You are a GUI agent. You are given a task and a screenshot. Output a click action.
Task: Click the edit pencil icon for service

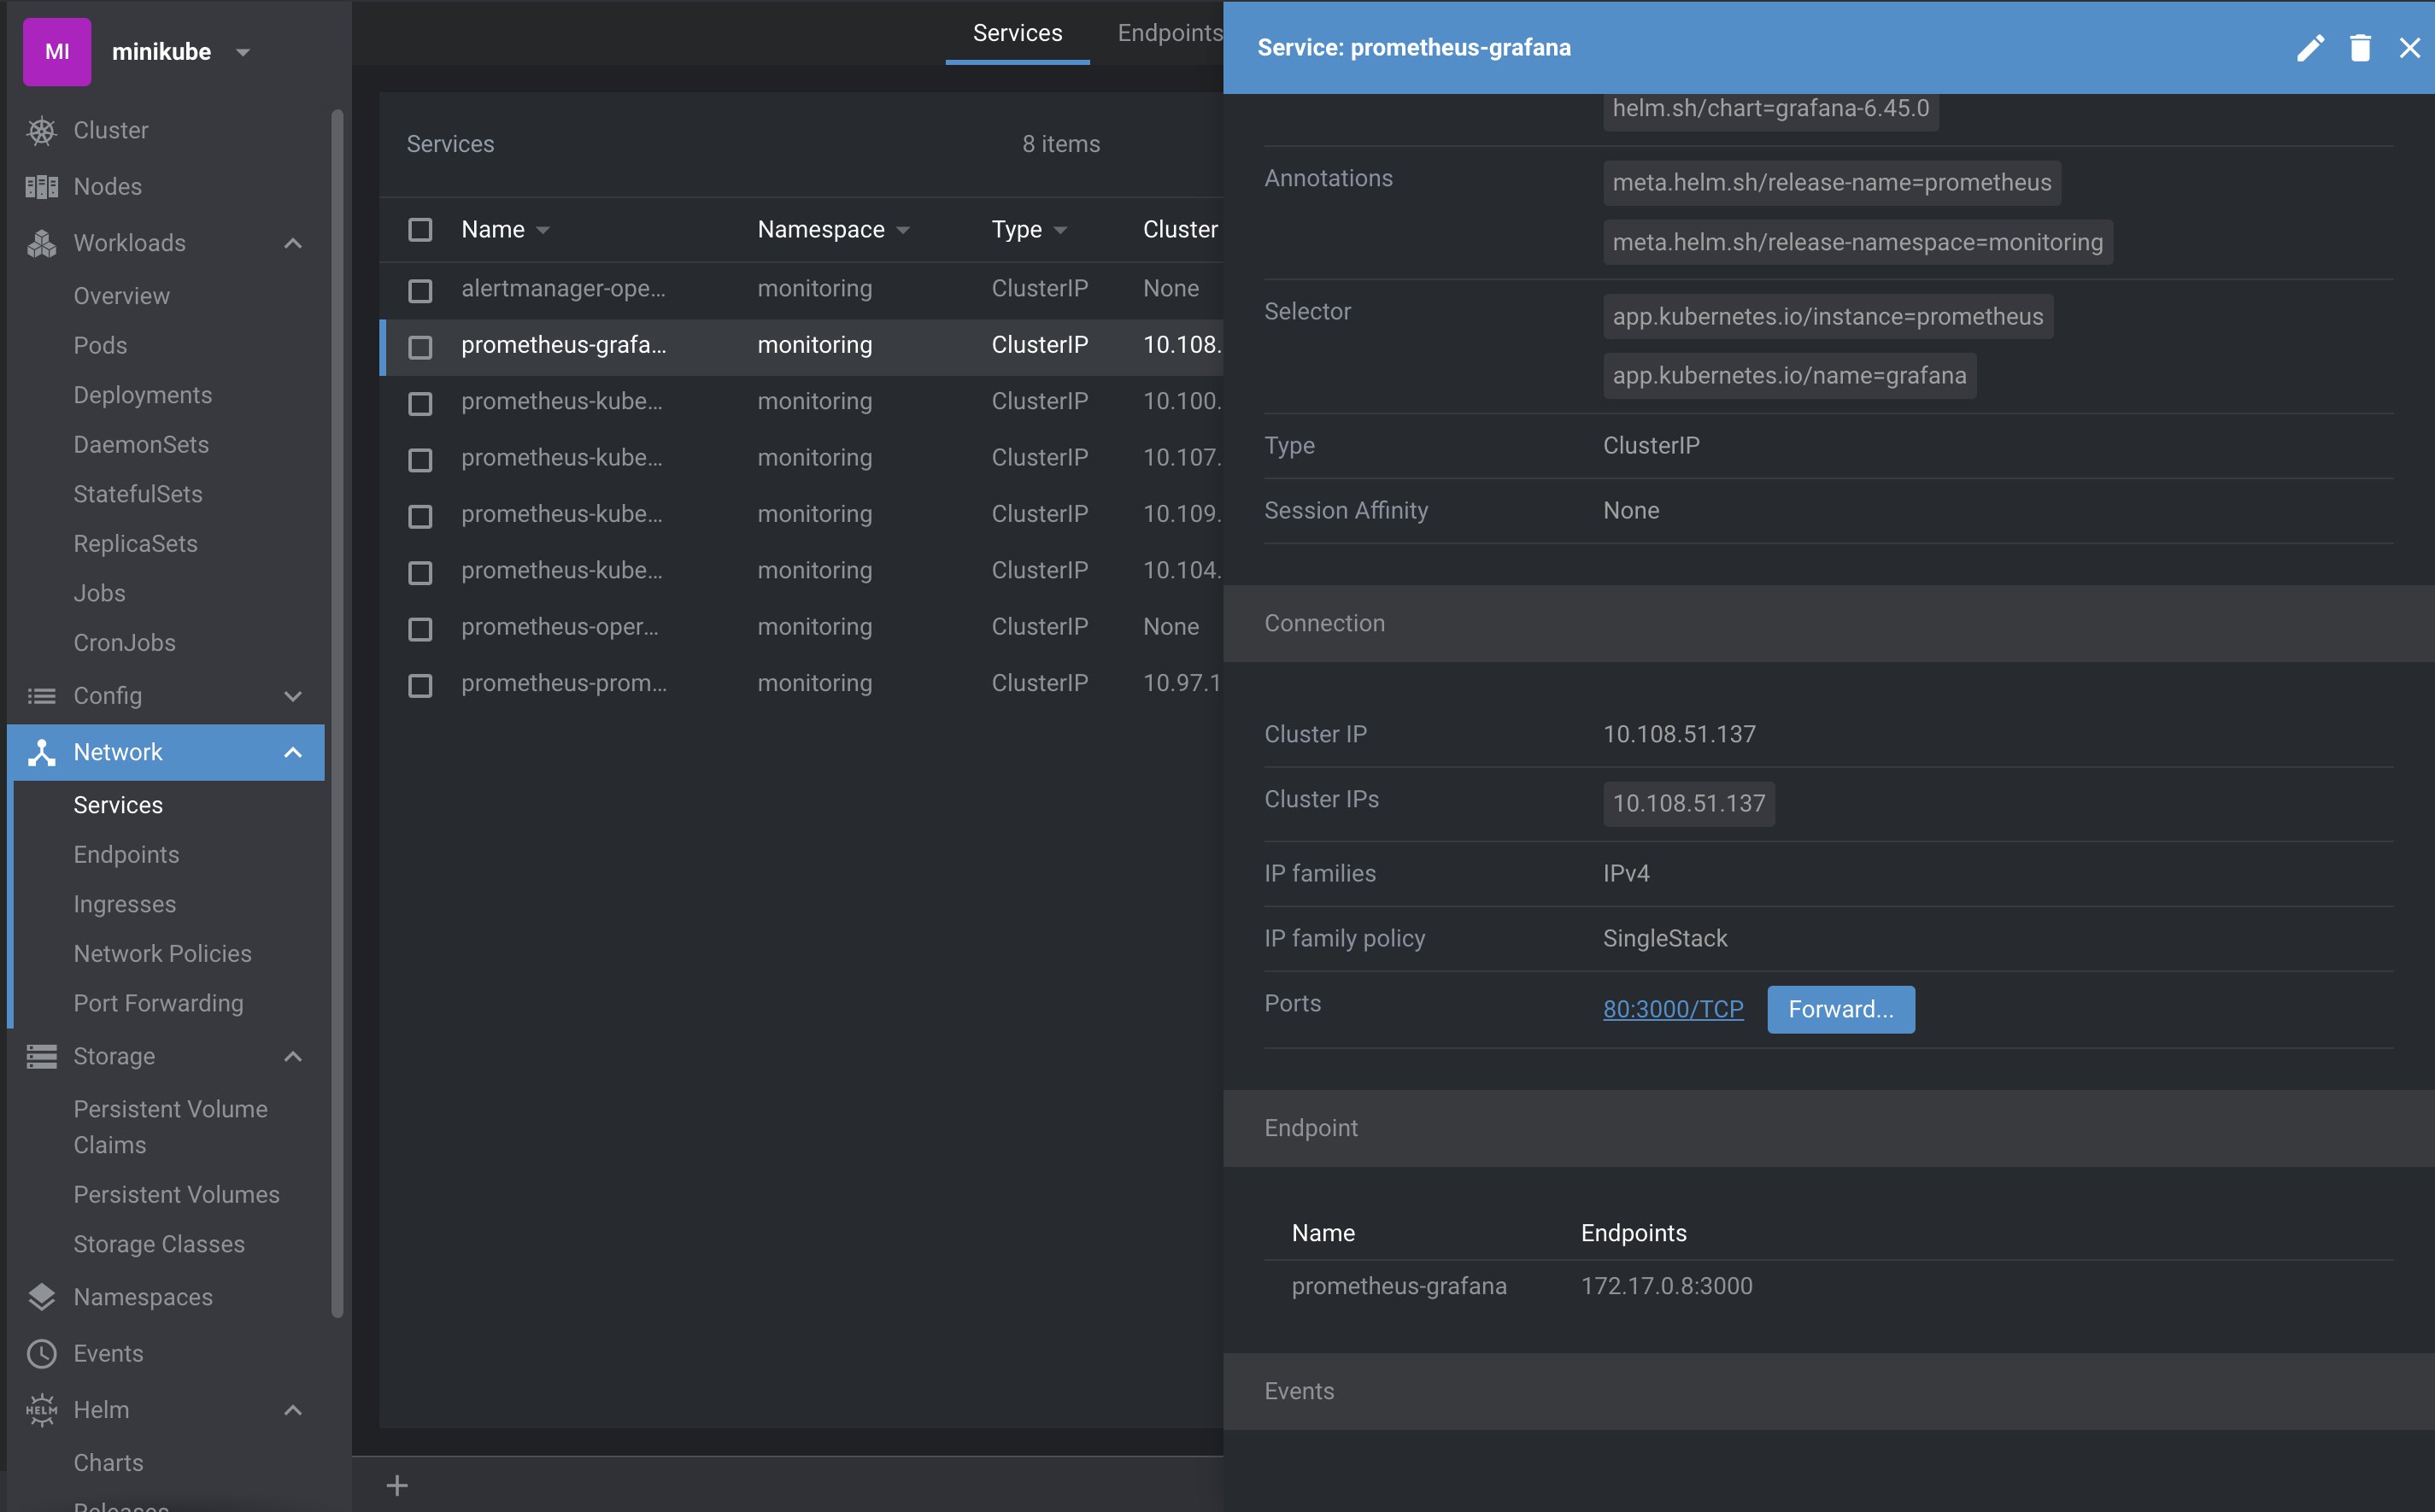2309,48
